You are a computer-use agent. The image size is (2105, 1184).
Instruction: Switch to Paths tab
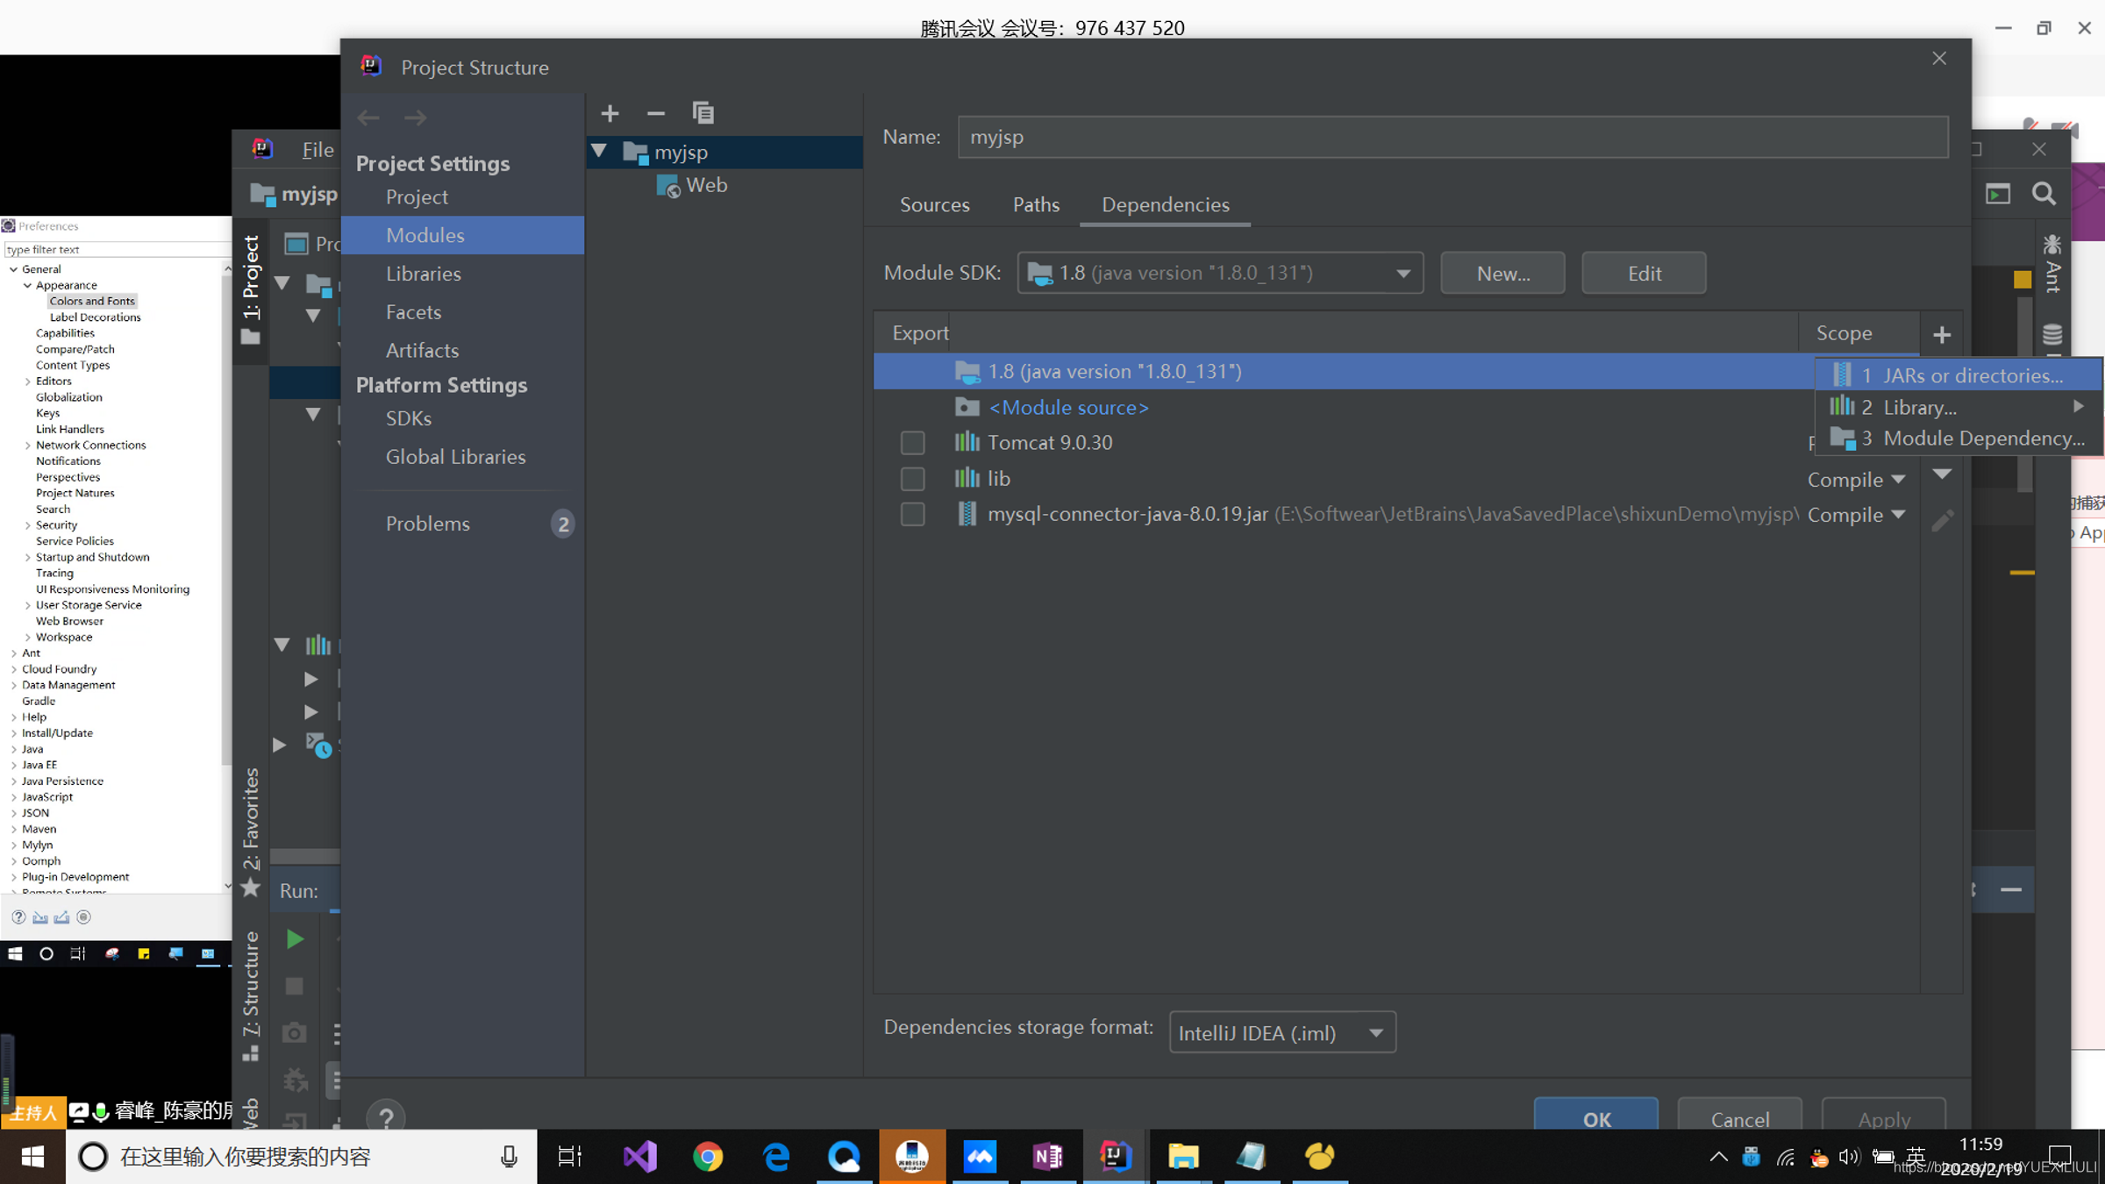[1036, 204]
